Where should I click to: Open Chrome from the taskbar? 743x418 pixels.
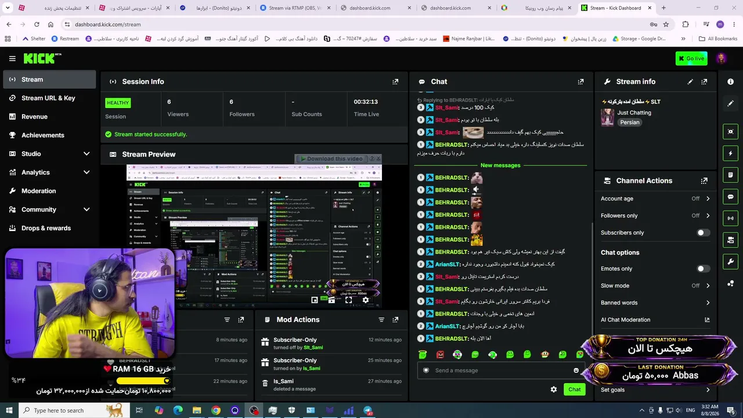[216, 410]
